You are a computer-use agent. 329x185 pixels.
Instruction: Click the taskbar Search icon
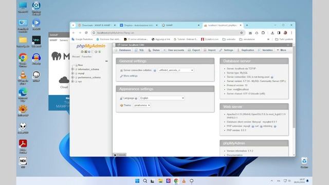145,181
